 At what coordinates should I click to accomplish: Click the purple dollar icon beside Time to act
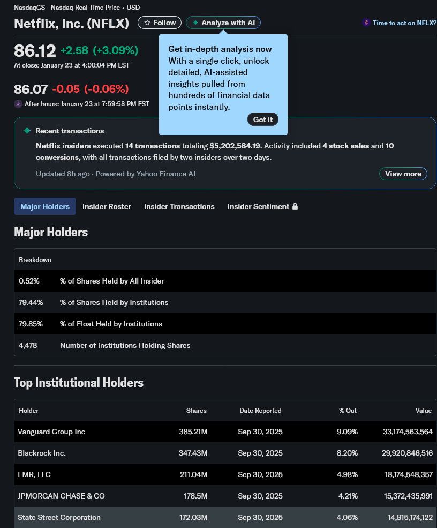pyautogui.click(x=366, y=23)
